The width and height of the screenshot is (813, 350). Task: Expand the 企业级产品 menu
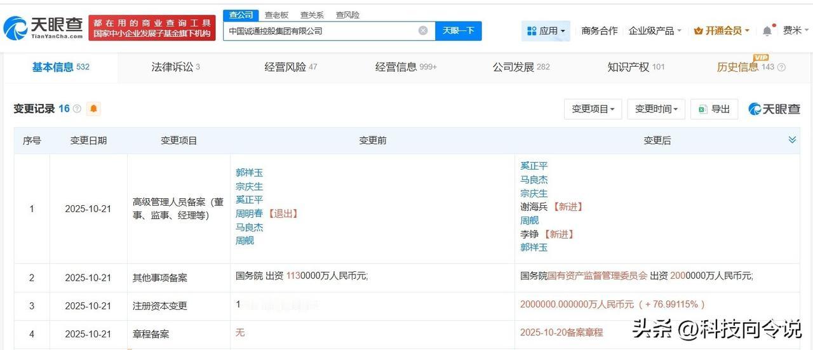point(655,30)
